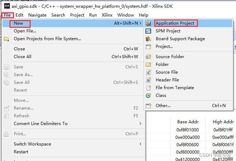
Task: Click the Open Projects folder icon
Action: click(6, 39)
